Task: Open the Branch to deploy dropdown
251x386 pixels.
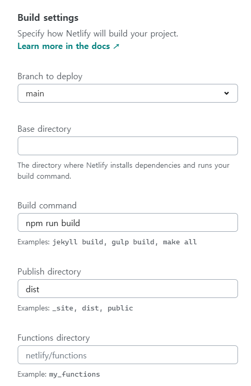Action: point(128,93)
